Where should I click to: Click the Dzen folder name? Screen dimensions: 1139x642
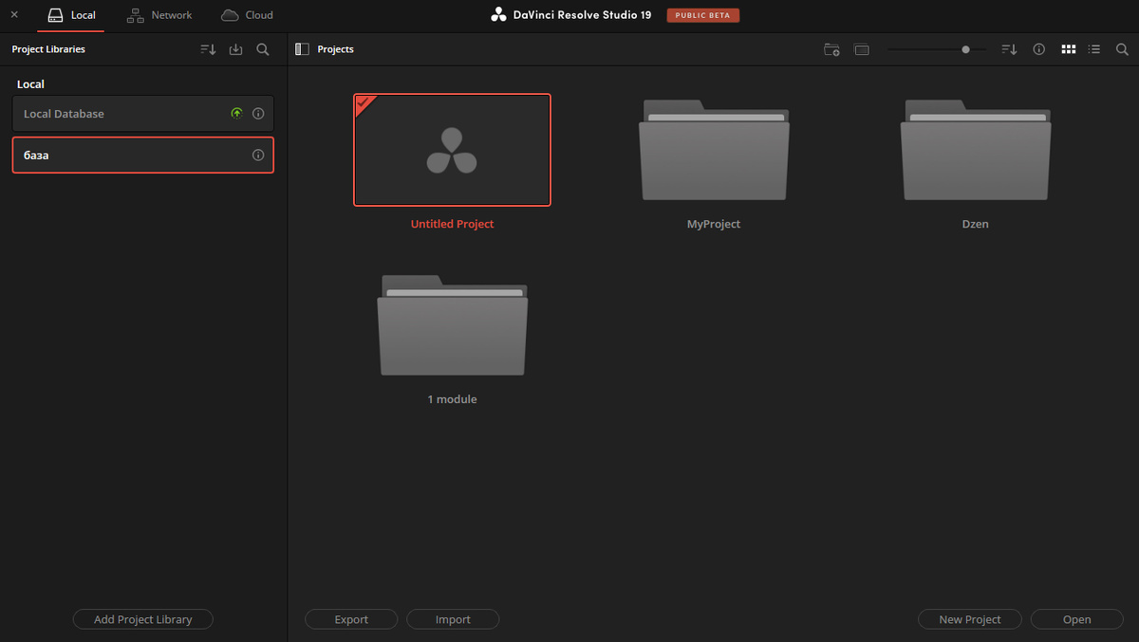976,224
